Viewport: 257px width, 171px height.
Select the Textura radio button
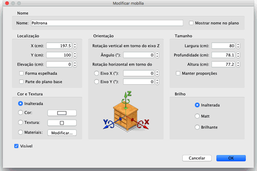(x=20, y=122)
